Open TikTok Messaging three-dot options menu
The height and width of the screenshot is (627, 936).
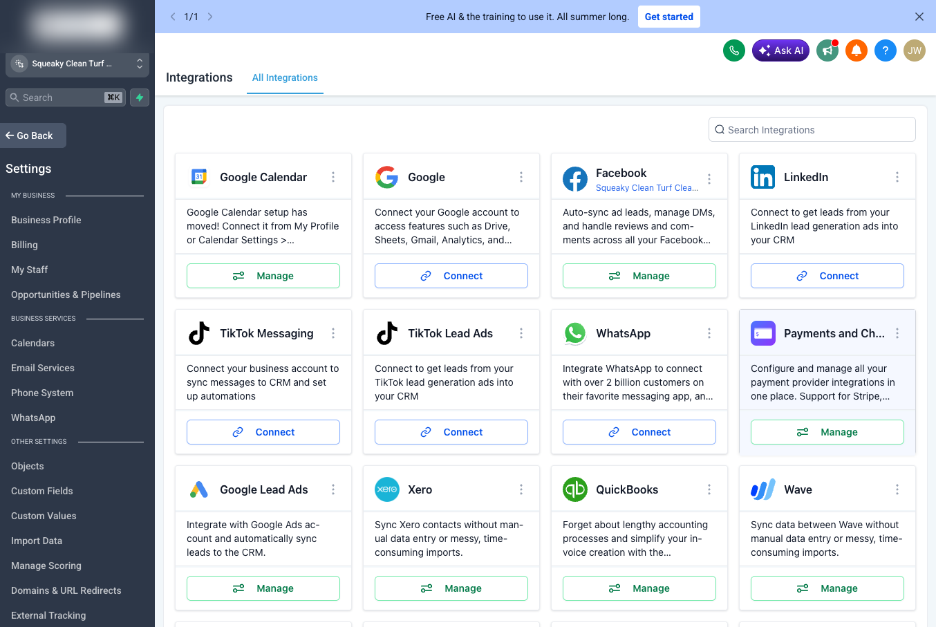click(x=333, y=333)
